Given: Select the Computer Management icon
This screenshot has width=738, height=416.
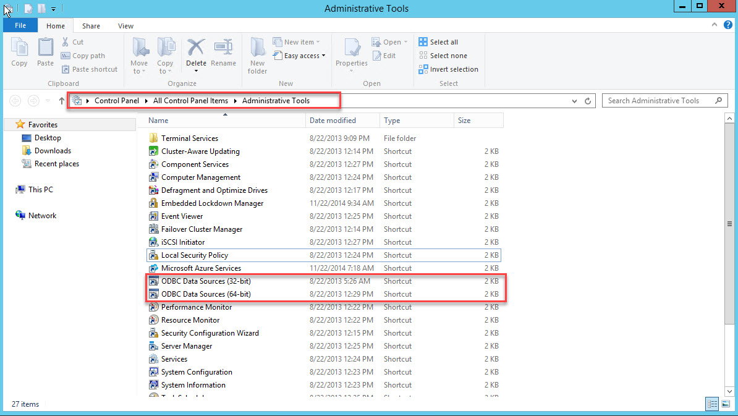Looking at the screenshot, I should (153, 177).
